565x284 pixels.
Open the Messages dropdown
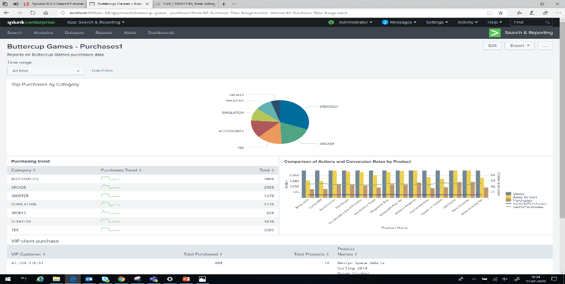point(403,22)
